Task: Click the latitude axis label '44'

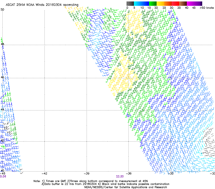Action: click(x=2, y=110)
